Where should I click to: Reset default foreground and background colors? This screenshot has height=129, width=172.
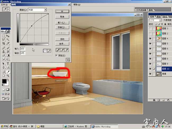coord(3,85)
